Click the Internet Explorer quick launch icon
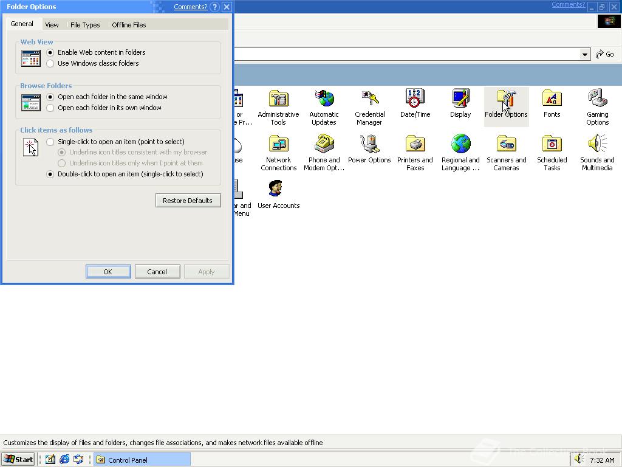Screen dimensions: 622x467 click(x=64, y=460)
